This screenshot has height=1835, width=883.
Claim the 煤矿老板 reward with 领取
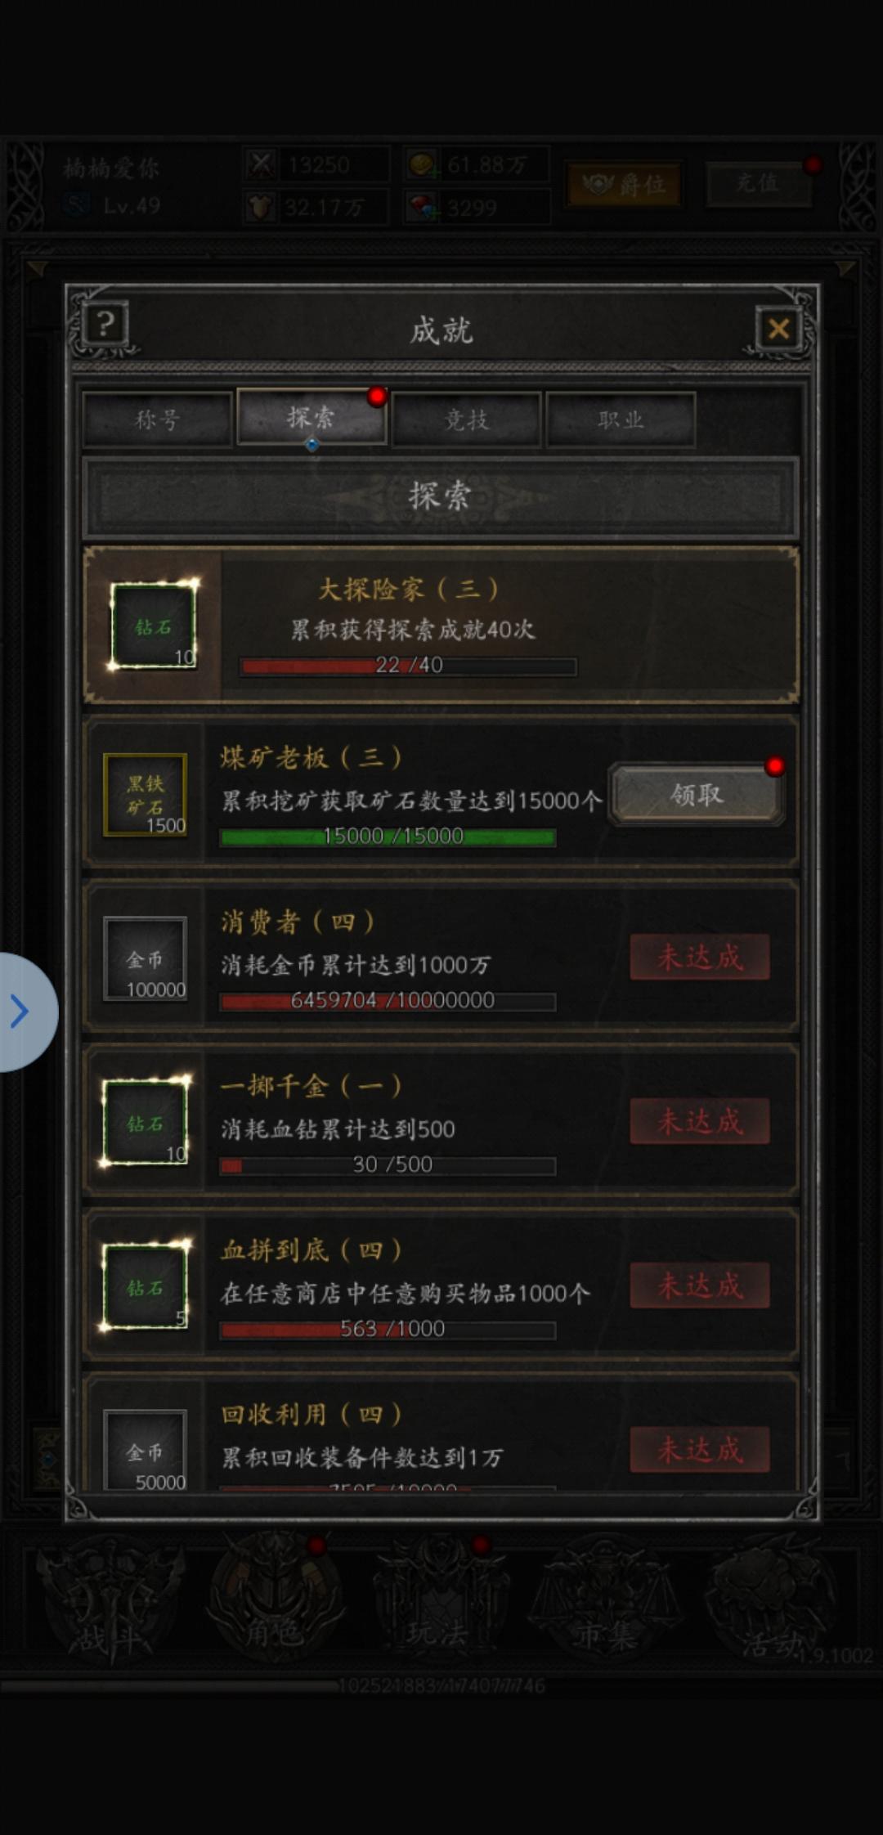pyautogui.click(x=697, y=794)
